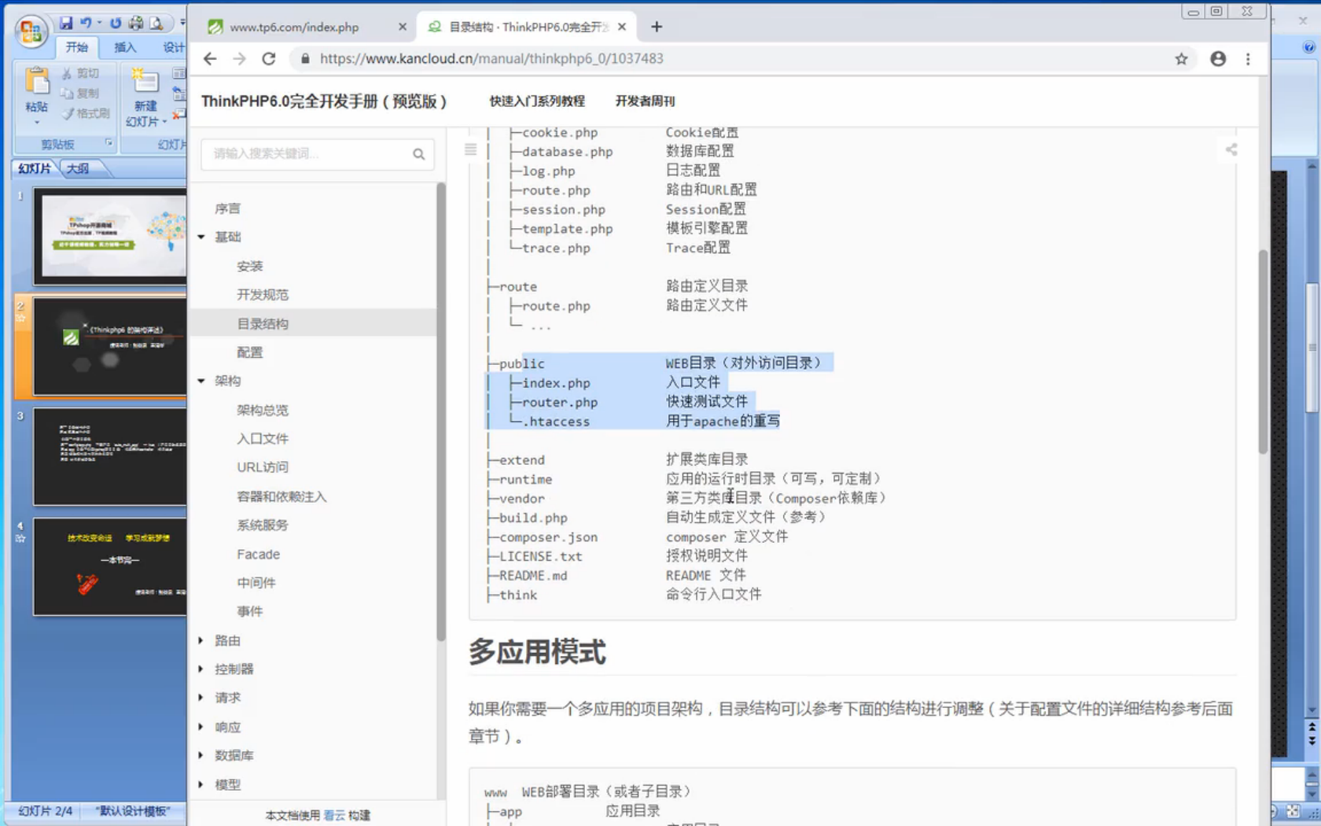Screen dimensions: 1321x826
Task: Open the undo history dropdown arrow
Action: pyautogui.click(x=100, y=23)
